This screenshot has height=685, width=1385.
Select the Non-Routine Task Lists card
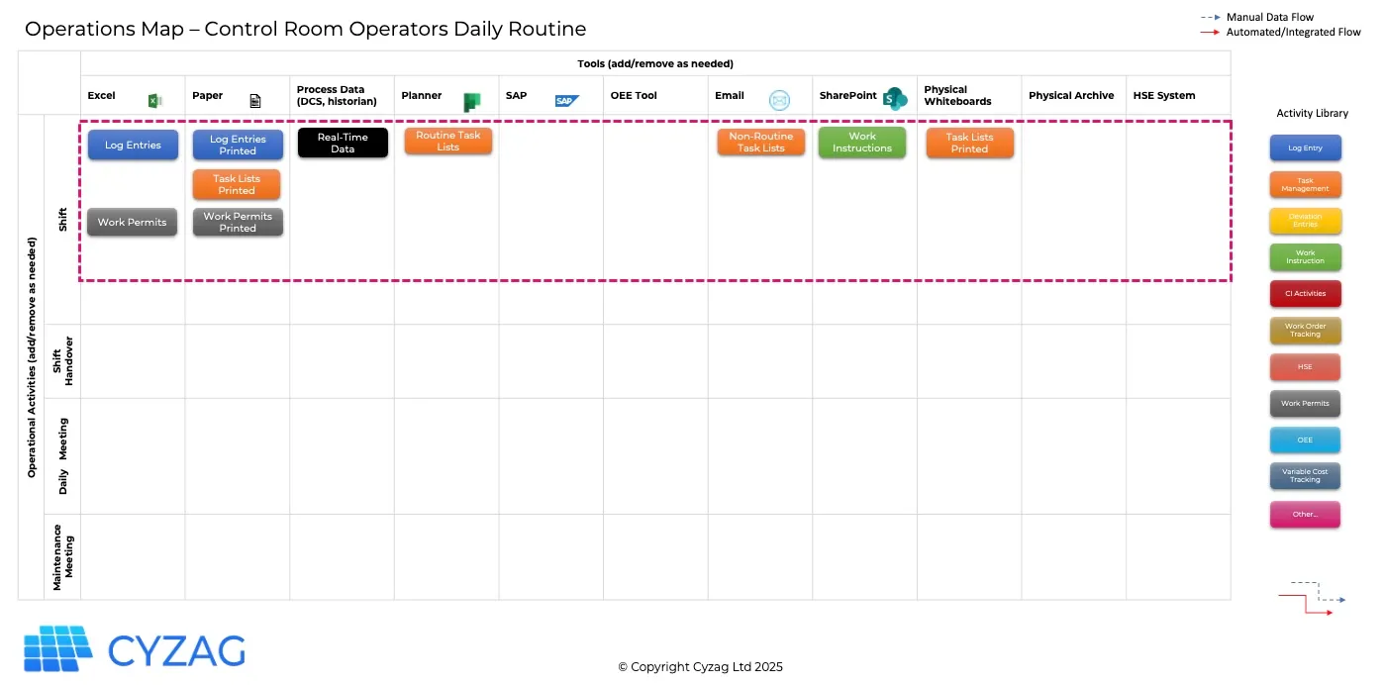click(760, 142)
